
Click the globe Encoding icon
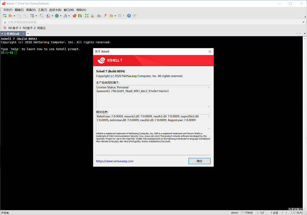(x=57, y=16)
